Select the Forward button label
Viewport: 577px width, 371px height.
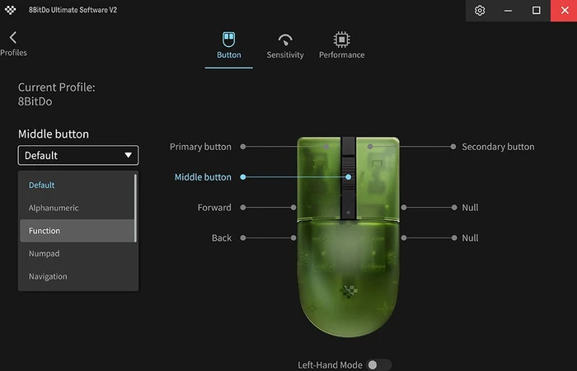pos(214,208)
